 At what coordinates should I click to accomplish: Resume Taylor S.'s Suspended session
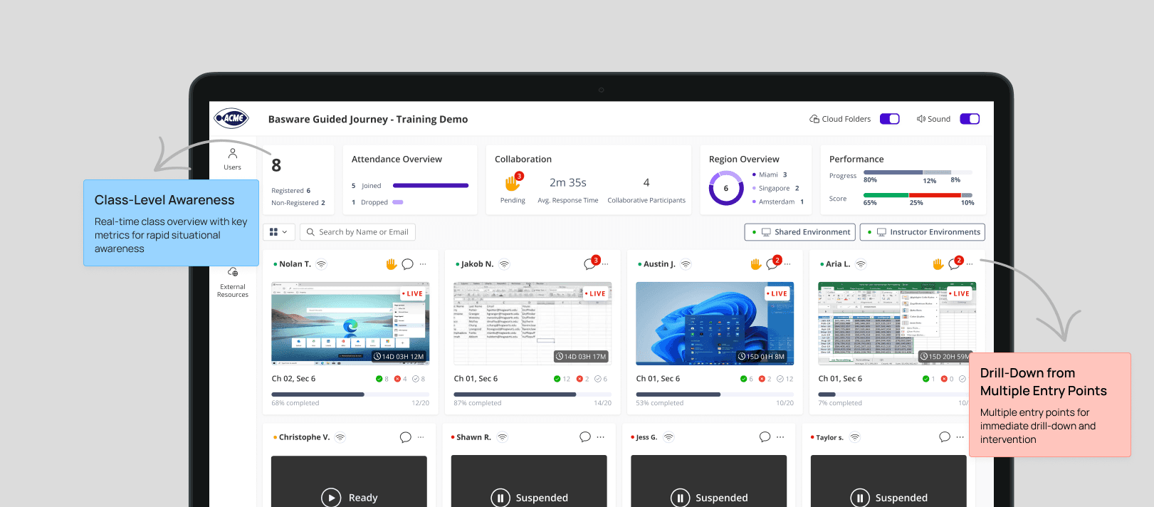click(x=860, y=498)
